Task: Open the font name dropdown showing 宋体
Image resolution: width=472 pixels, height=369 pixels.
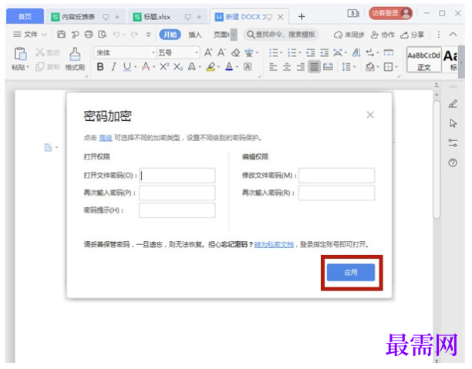Action: (x=153, y=53)
